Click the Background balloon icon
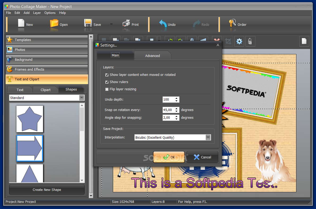 pos(10,59)
